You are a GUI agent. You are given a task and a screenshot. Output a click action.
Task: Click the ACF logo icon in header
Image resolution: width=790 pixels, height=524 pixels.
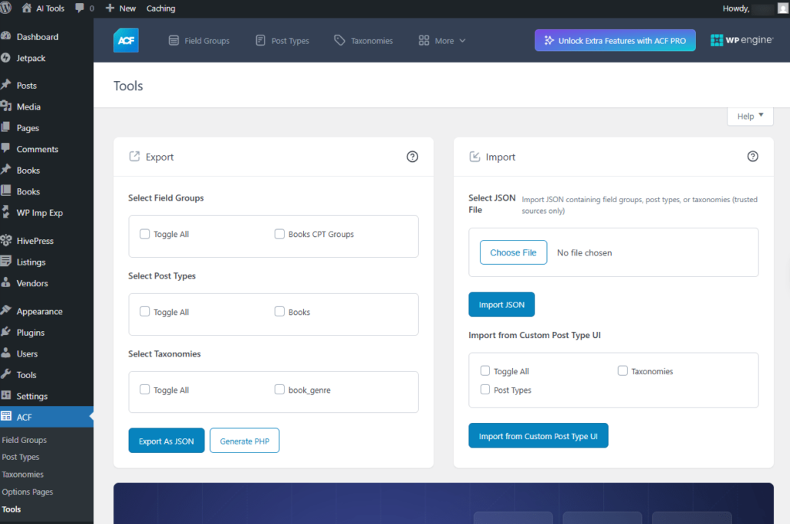point(126,40)
